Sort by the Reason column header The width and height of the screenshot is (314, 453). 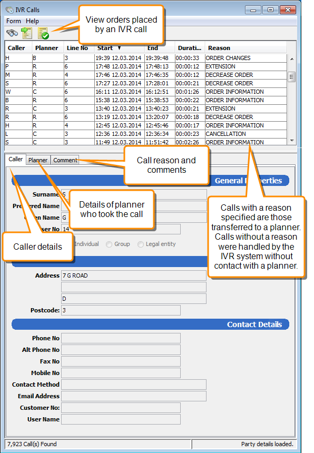pos(246,48)
